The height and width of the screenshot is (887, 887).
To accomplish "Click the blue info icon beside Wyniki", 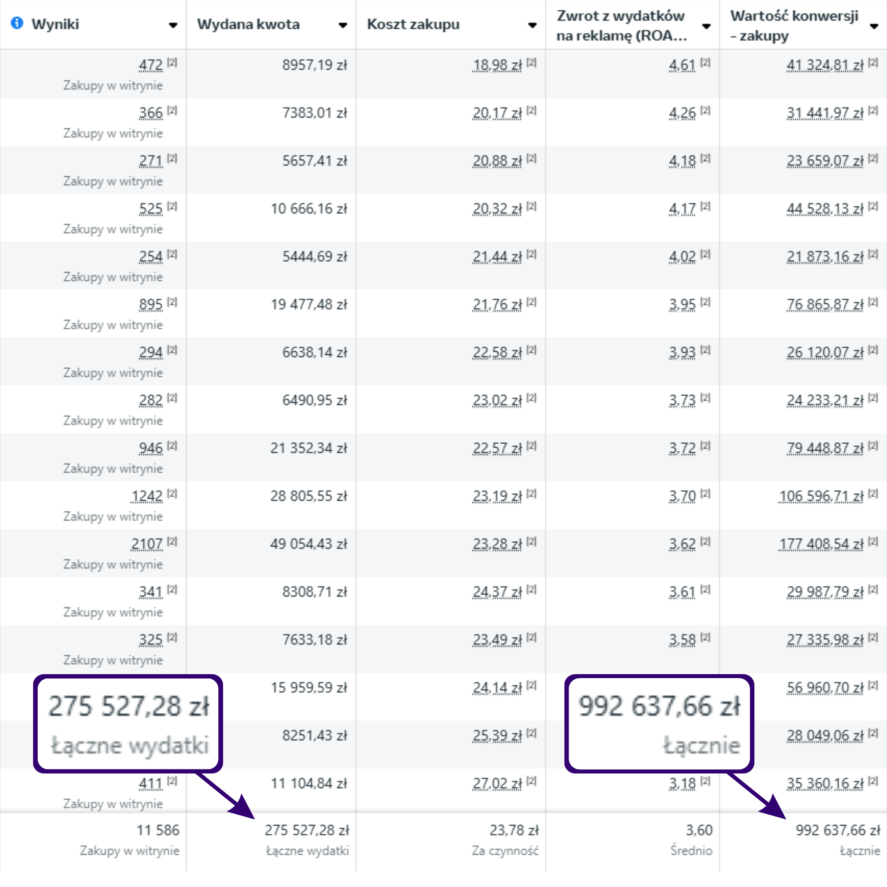I will pos(17,23).
